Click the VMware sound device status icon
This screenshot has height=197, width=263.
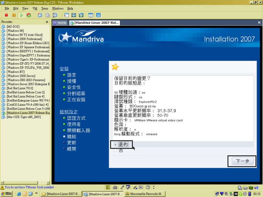(256, 187)
